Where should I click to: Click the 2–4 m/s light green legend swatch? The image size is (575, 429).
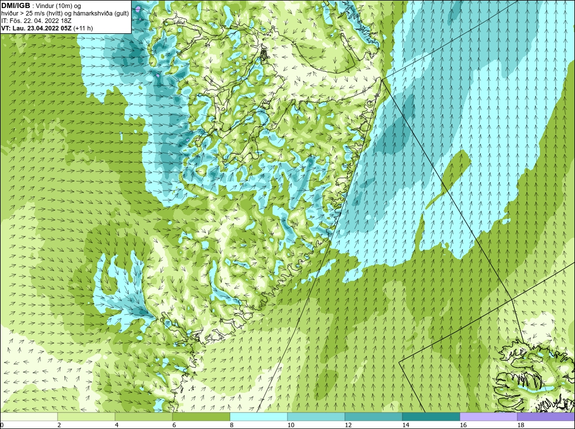coord(86,416)
